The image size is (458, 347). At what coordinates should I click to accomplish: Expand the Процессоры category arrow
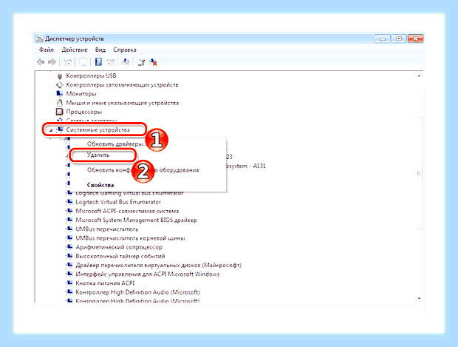[51, 112]
